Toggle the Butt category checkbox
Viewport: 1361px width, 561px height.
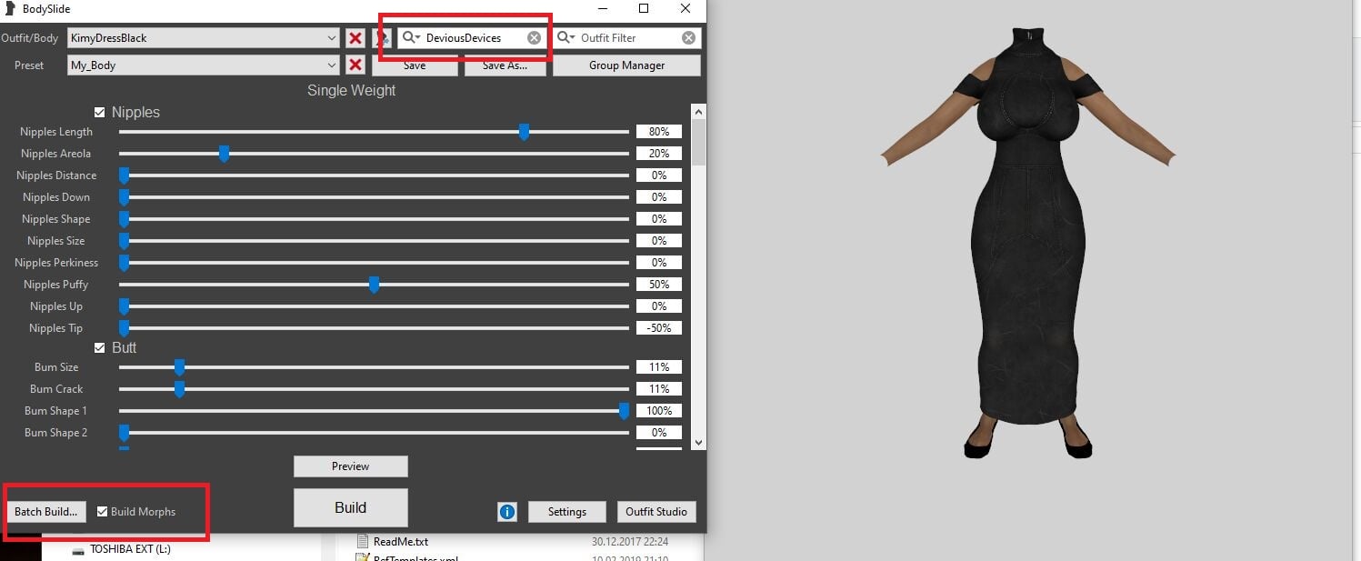click(x=100, y=348)
